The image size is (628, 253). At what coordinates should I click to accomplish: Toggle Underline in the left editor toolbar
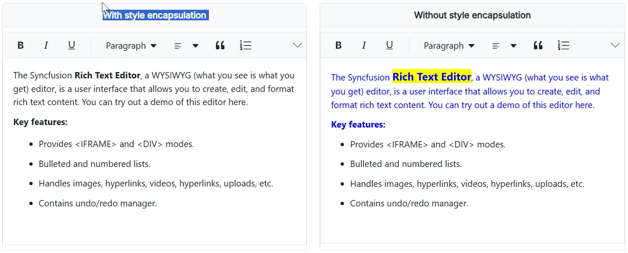pyautogui.click(x=72, y=45)
